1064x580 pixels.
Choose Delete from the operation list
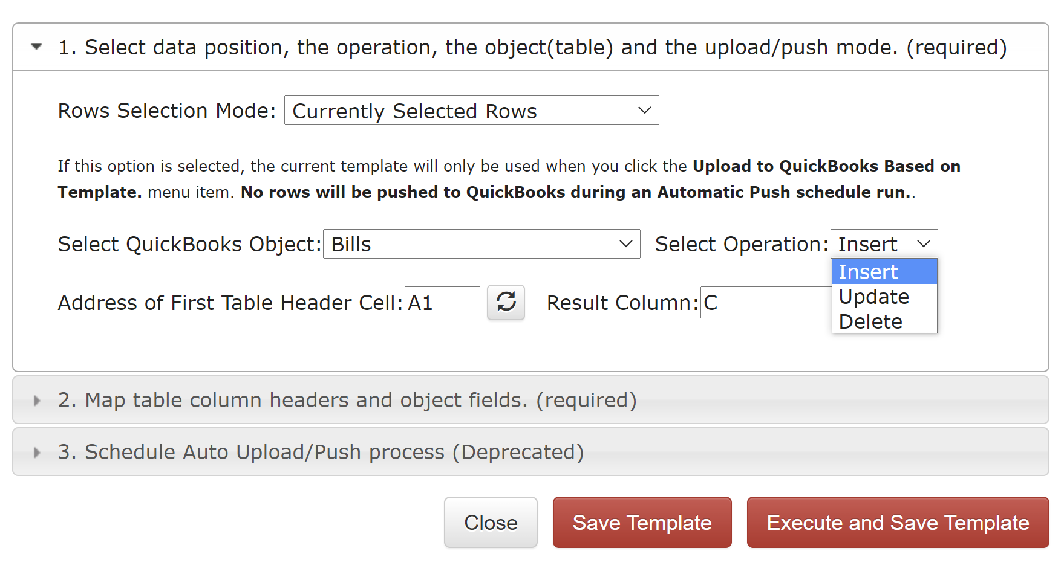pos(884,321)
